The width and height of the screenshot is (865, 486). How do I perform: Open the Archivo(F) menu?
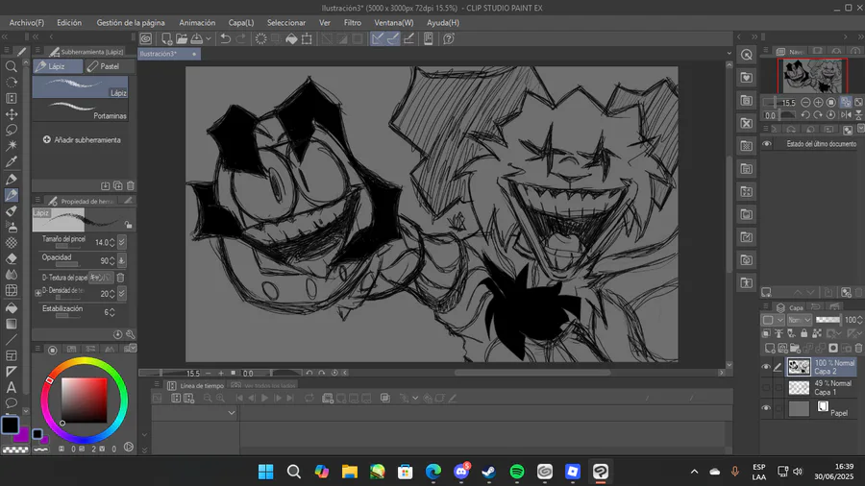click(x=27, y=23)
